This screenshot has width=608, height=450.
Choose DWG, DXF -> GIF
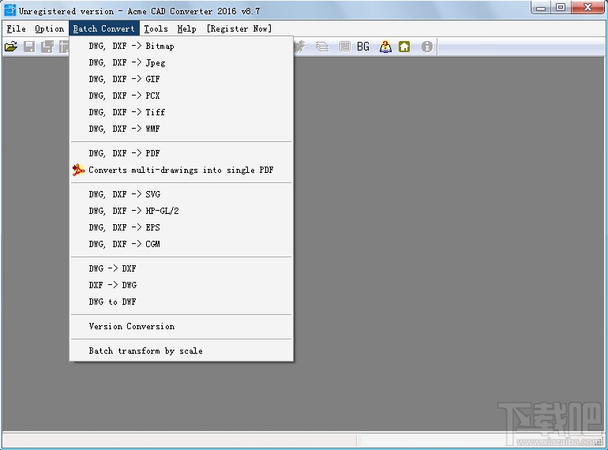click(181, 79)
